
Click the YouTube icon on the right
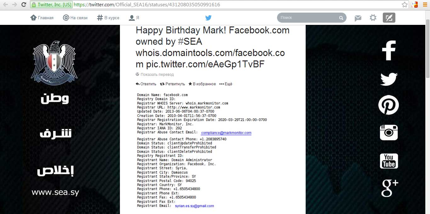click(x=389, y=161)
